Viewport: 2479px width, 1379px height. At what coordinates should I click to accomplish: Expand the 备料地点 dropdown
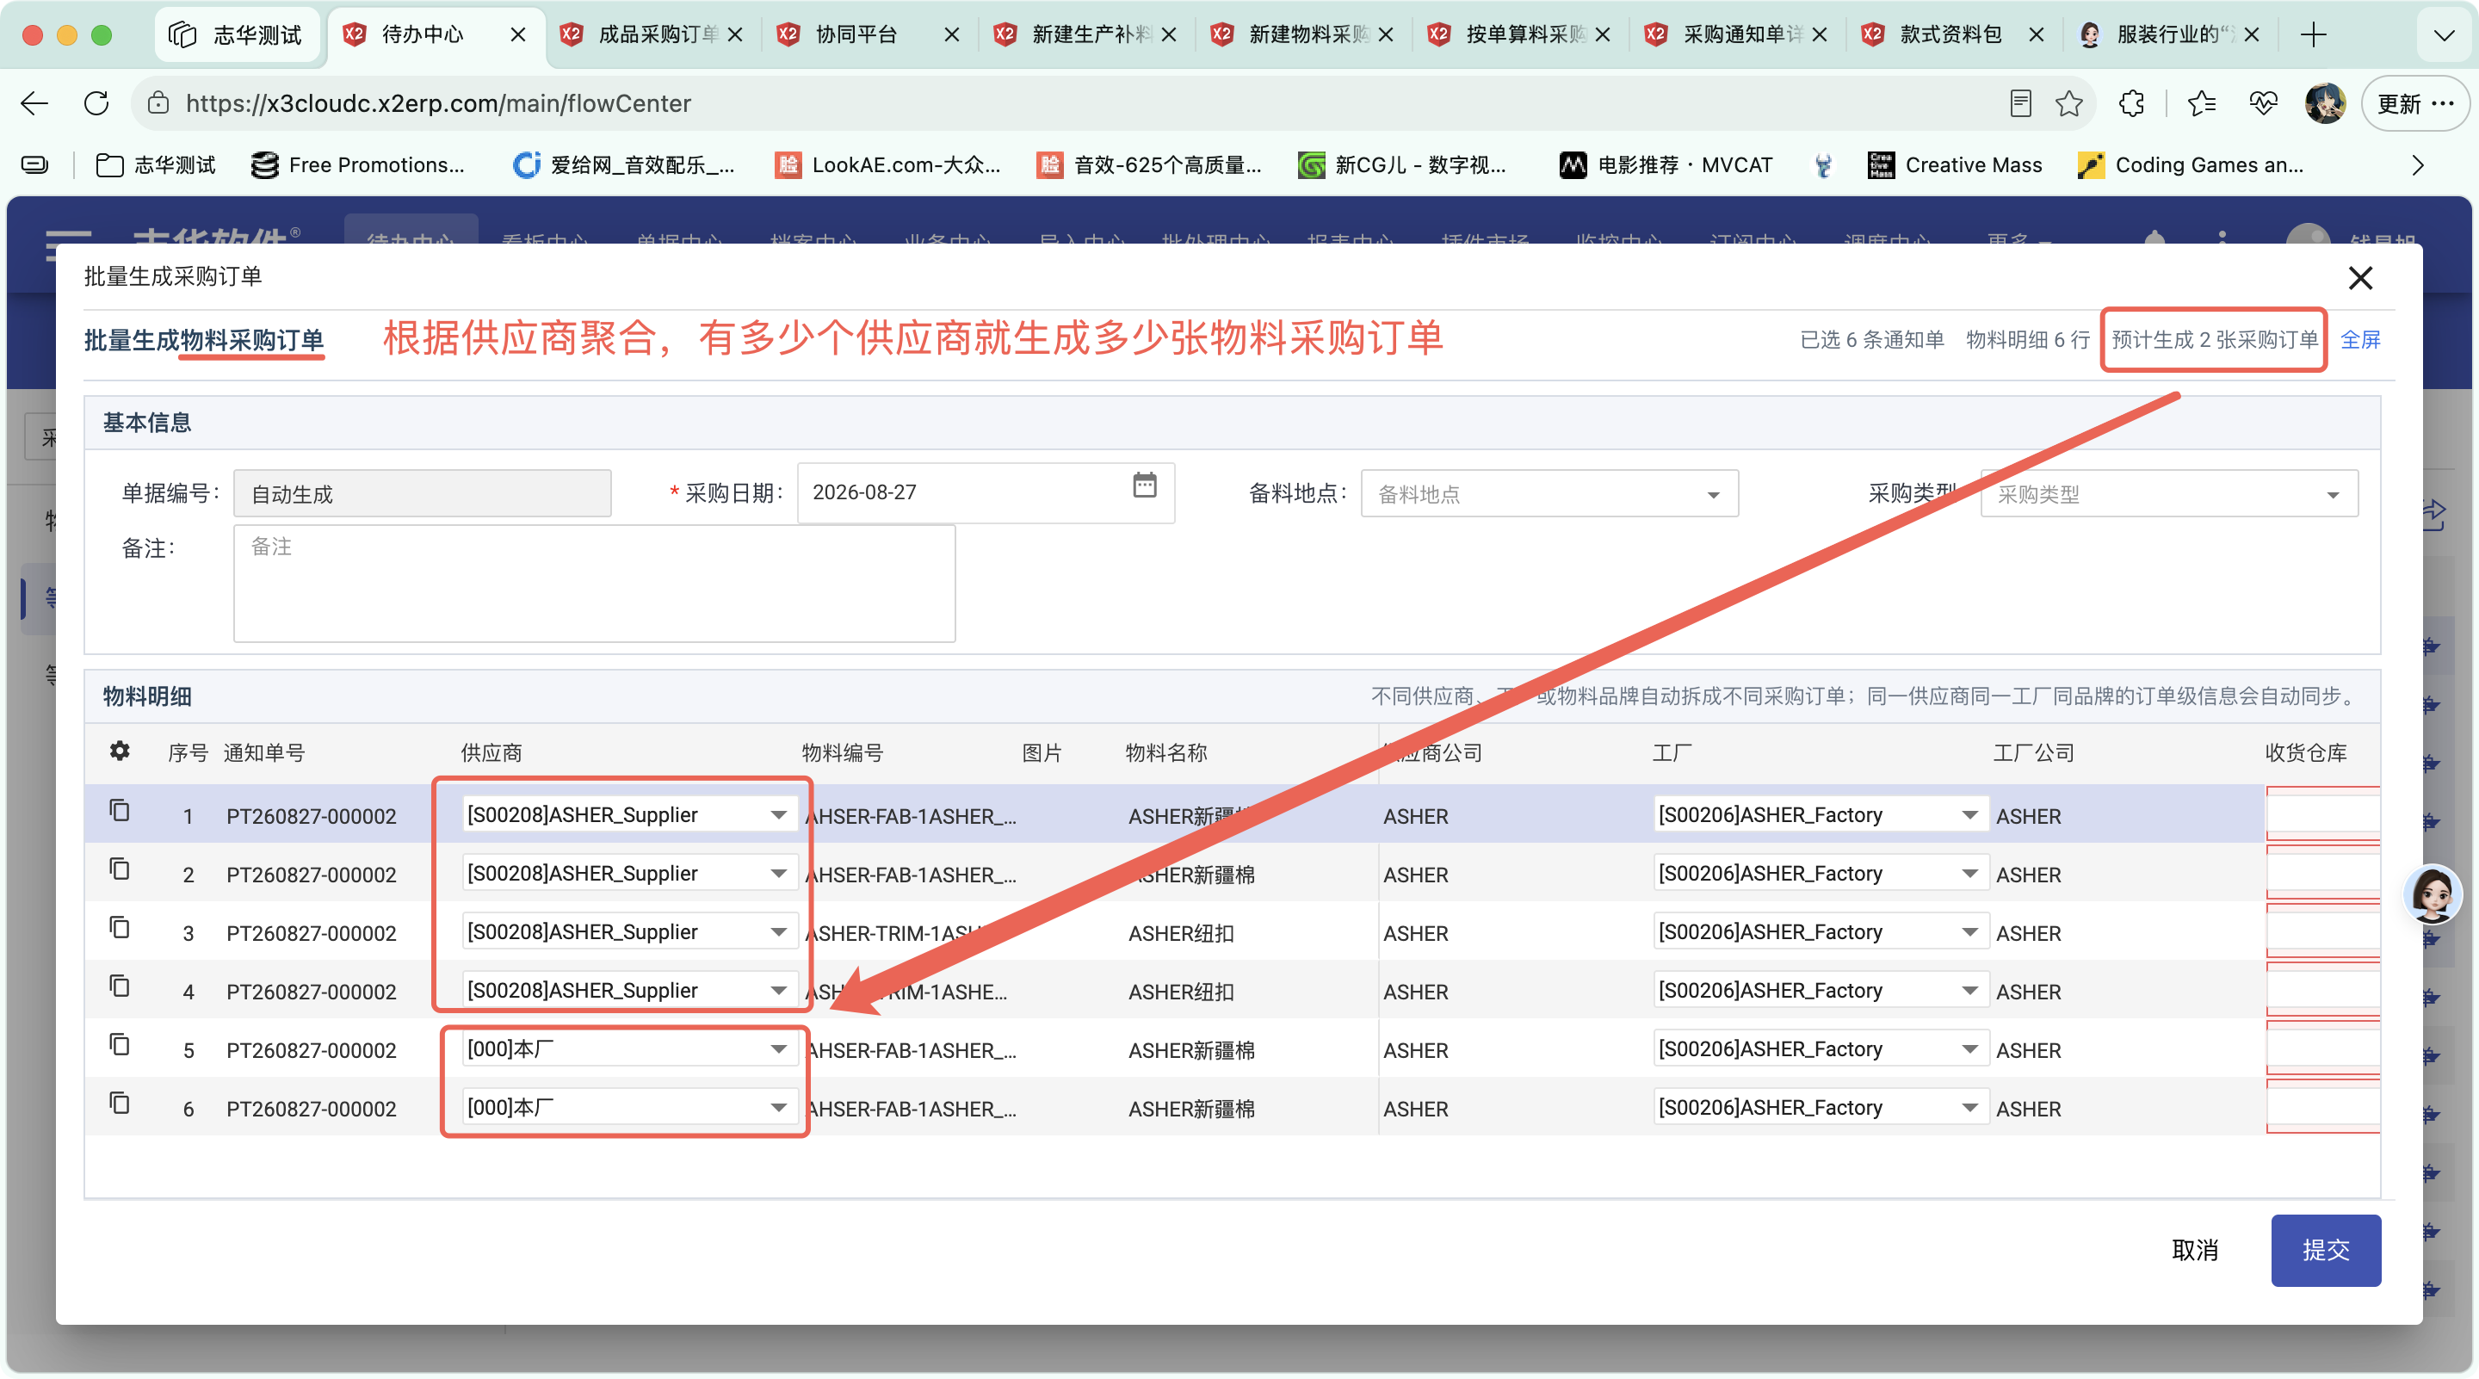1549,494
